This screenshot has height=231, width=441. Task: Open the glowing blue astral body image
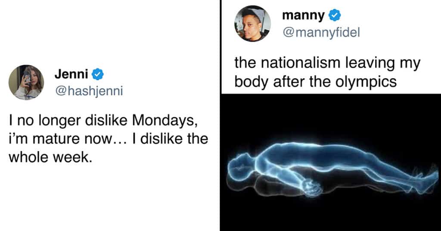click(x=331, y=162)
